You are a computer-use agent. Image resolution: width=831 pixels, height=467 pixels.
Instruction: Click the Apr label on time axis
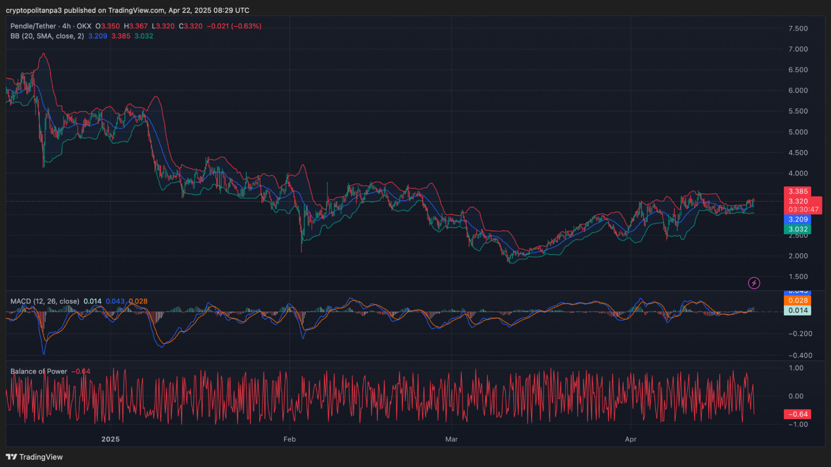click(631, 439)
